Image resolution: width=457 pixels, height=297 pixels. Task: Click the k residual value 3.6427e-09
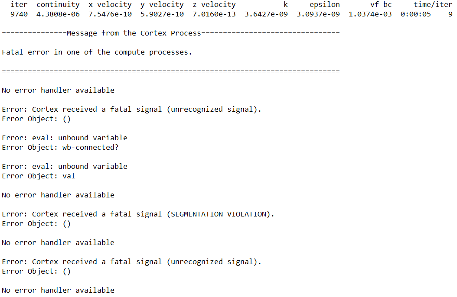tap(266, 14)
